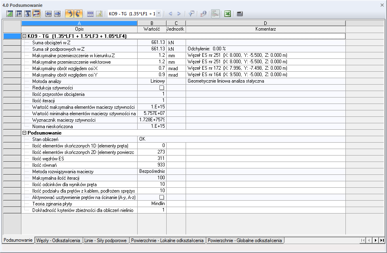
Task: Select column B header
Action: (152, 23)
